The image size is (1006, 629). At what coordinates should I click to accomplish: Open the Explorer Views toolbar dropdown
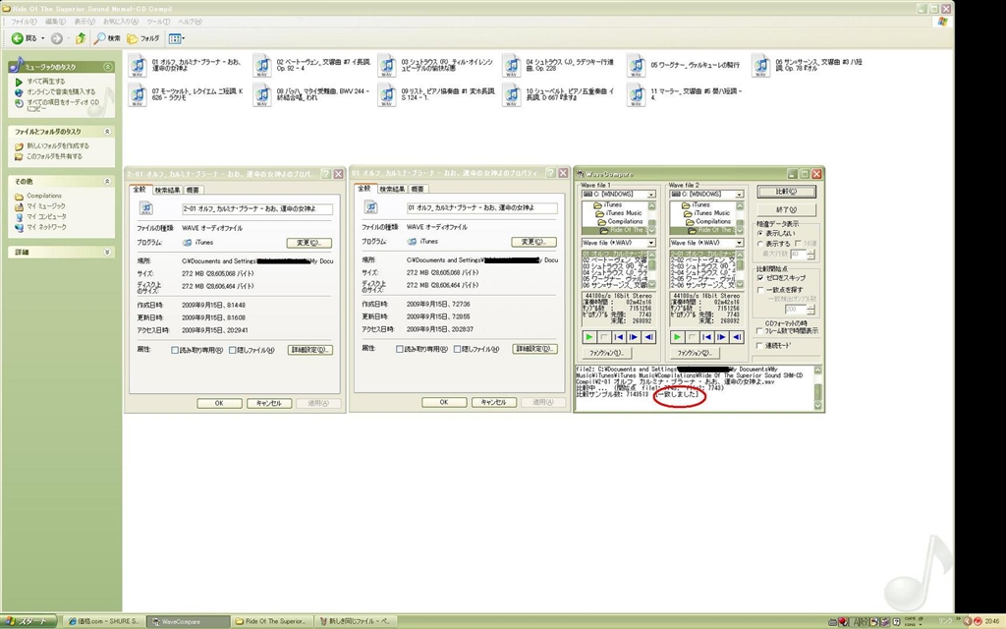pyautogui.click(x=177, y=38)
